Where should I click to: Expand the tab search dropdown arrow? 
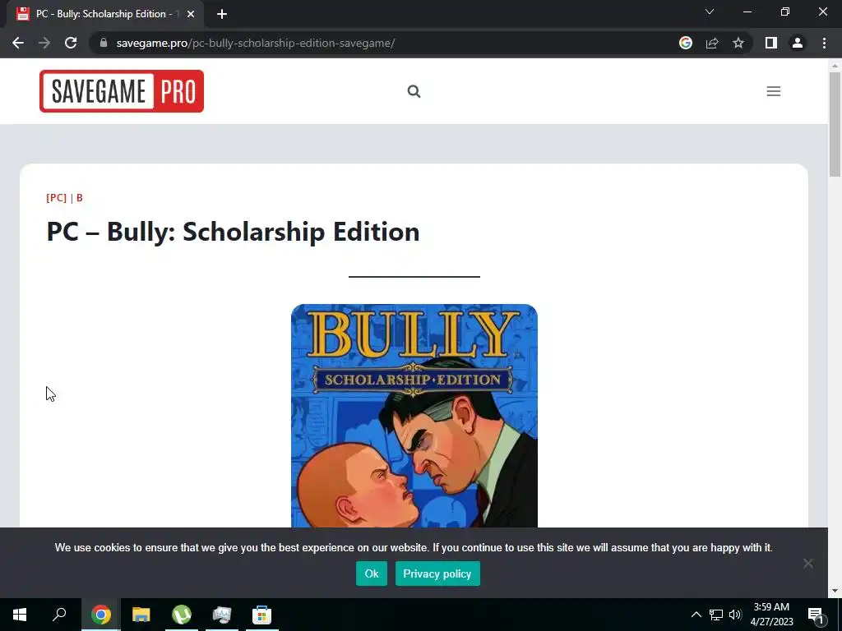(x=710, y=12)
